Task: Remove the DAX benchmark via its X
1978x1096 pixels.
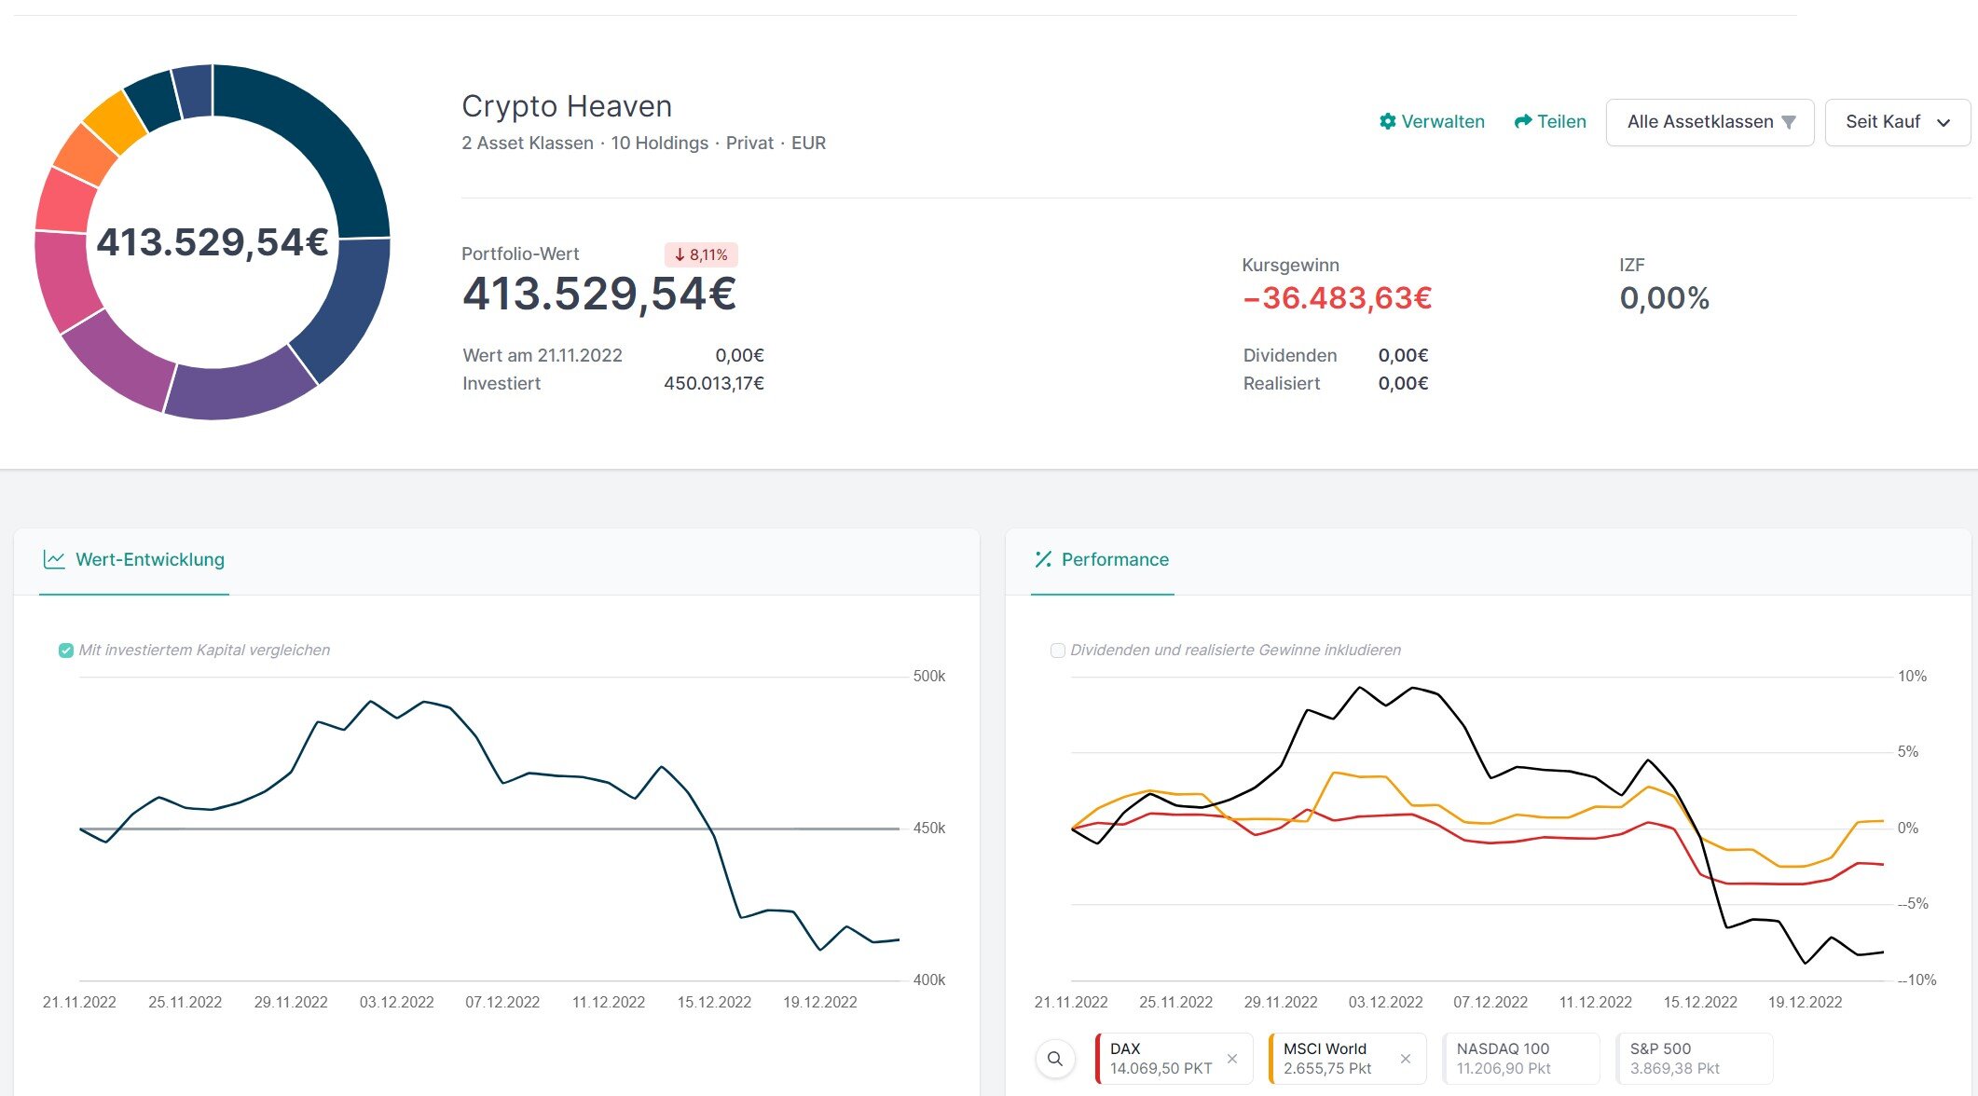Action: tap(1232, 1059)
